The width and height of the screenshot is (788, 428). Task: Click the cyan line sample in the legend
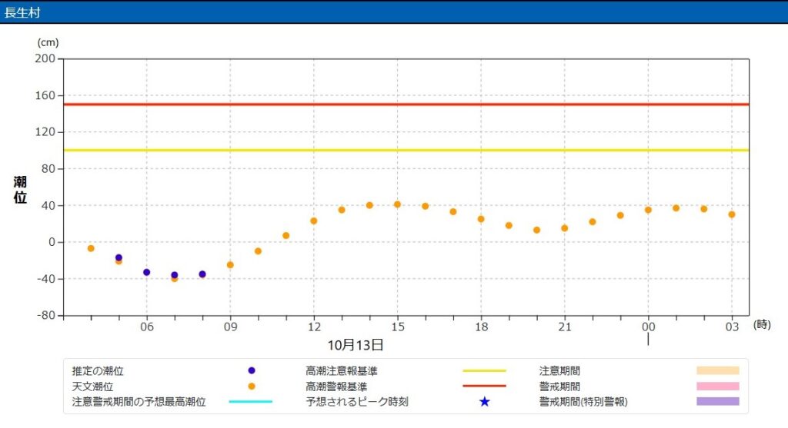(250, 401)
